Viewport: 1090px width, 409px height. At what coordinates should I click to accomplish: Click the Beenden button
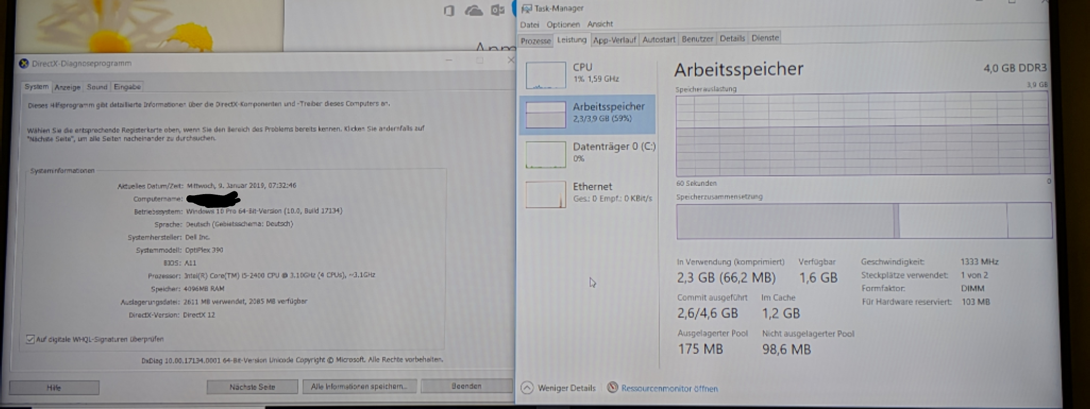(x=466, y=386)
